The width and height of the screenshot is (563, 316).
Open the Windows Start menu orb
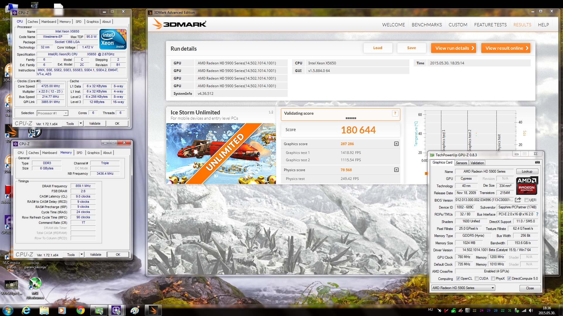(x=8, y=310)
